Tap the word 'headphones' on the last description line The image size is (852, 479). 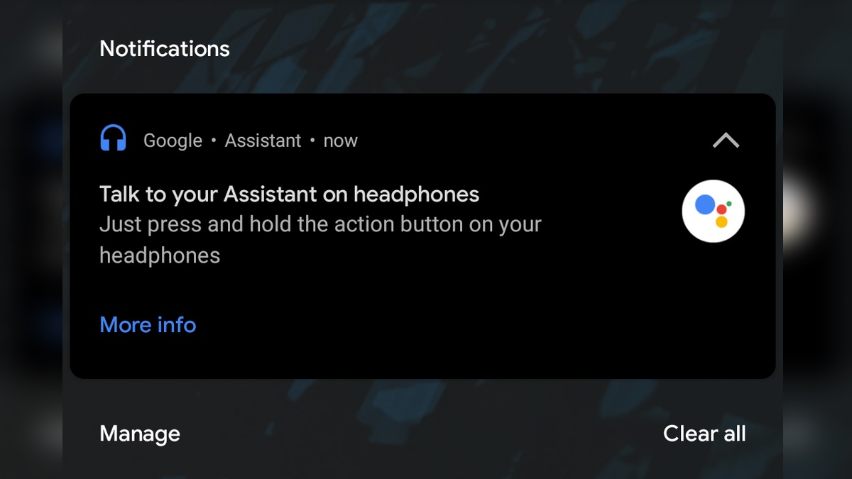[x=160, y=255]
